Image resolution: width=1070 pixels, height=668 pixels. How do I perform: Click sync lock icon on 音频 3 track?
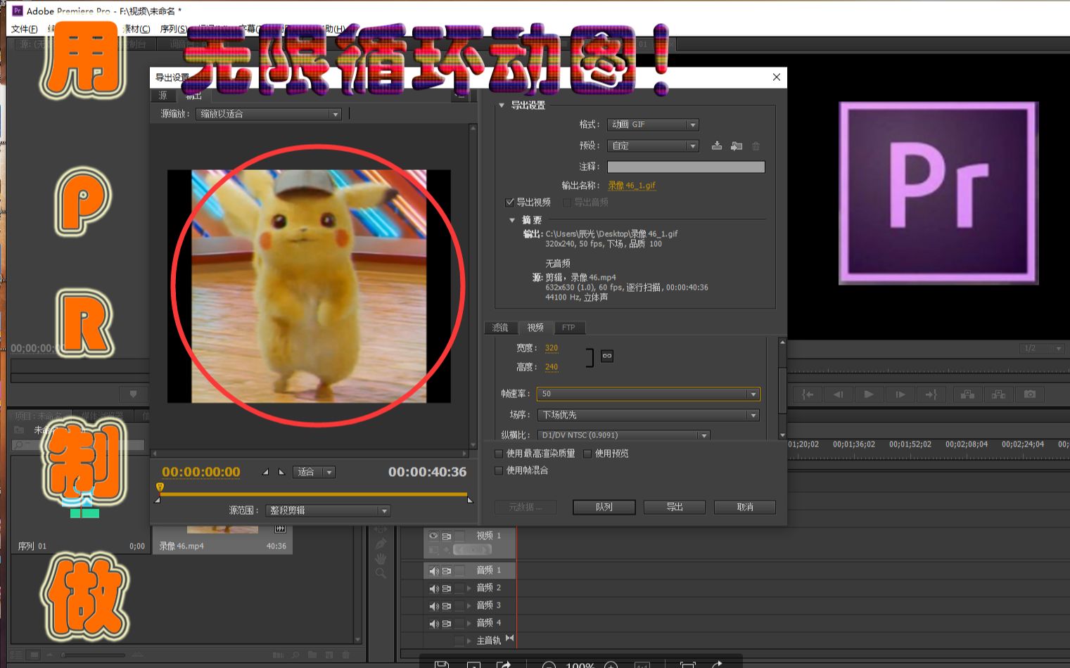click(446, 605)
